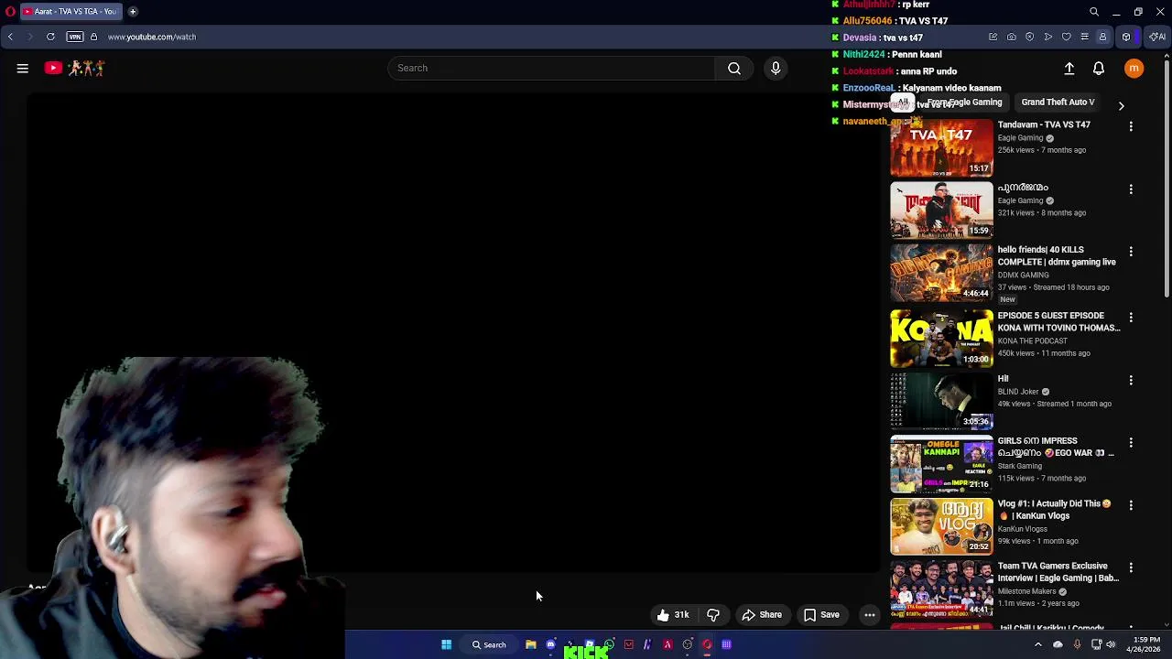Open Windows Start menu
The height and width of the screenshot is (659, 1172).
coord(446,644)
